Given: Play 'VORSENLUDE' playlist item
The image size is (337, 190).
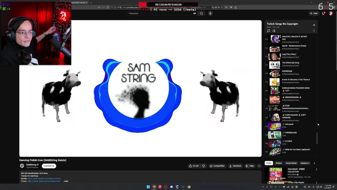Looking at the screenshot, I should pyautogui.click(x=291, y=135).
